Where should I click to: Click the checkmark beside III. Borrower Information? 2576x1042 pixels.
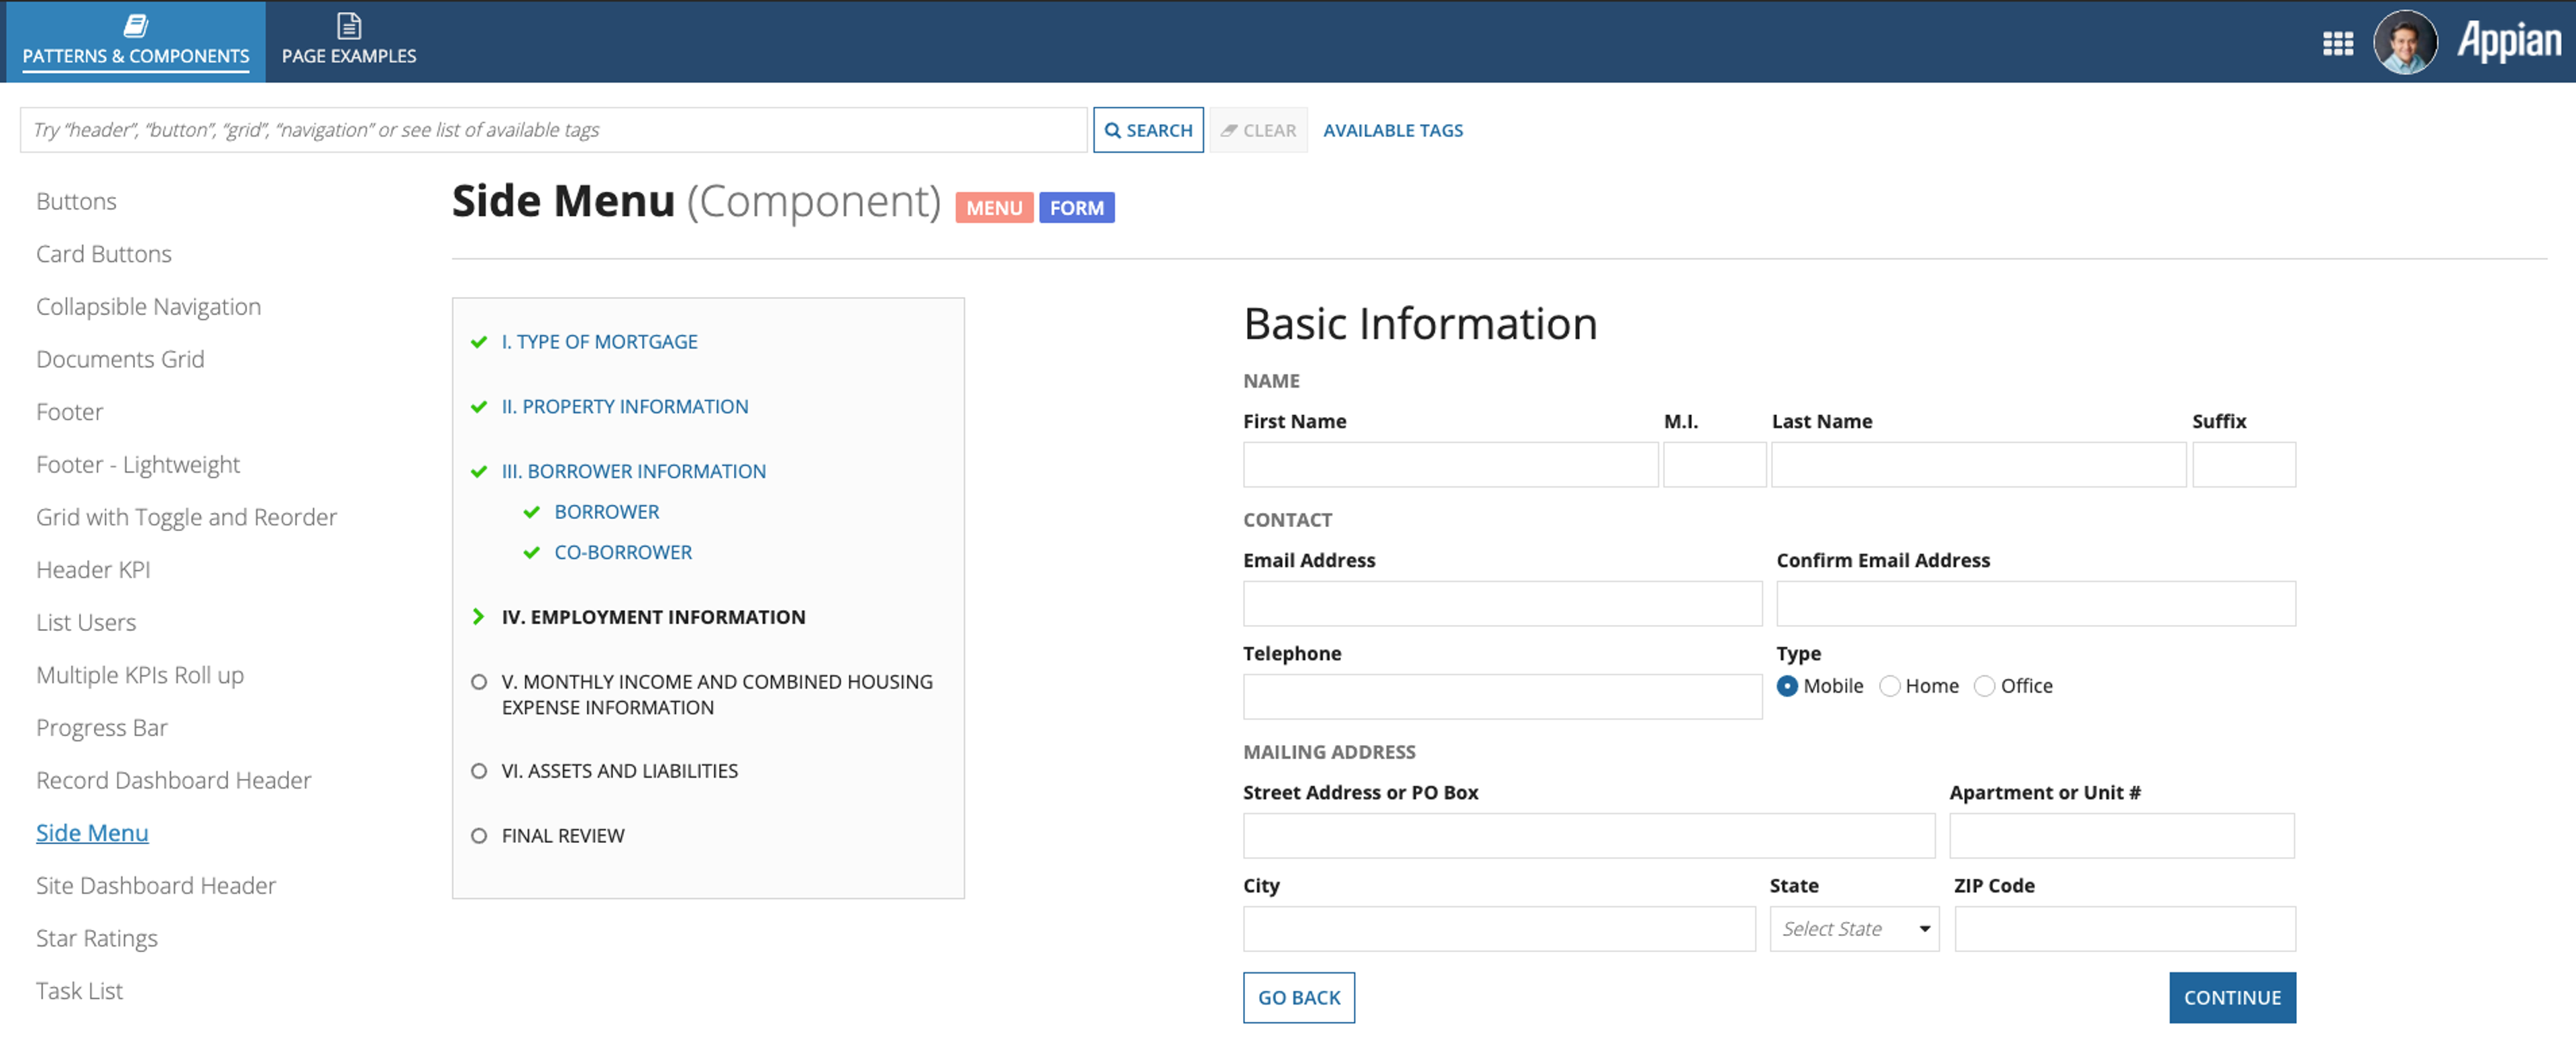(479, 472)
